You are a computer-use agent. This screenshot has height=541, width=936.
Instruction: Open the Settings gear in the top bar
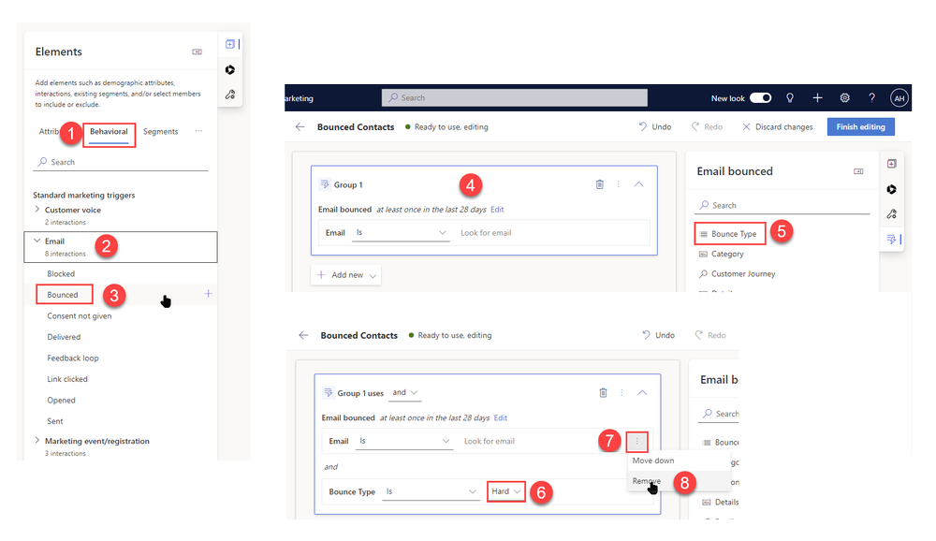tap(844, 97)
